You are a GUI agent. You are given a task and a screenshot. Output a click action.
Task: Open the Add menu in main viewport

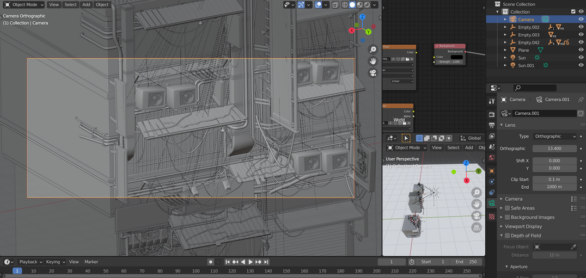point(86,5)
